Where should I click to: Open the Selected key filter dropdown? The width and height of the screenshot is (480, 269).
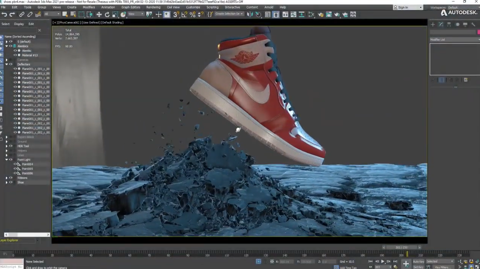440,261
